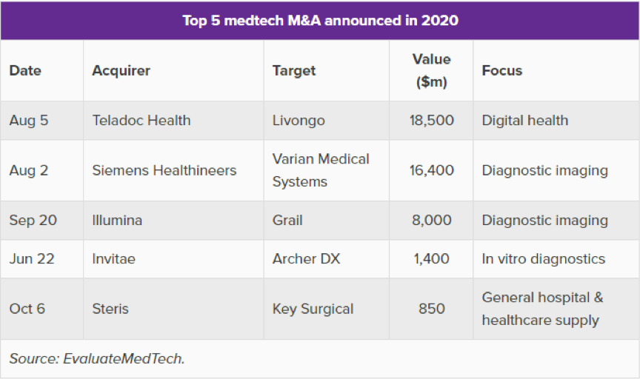
Task: Click the Archer DX target cell
Action: (x=306, y=259)
